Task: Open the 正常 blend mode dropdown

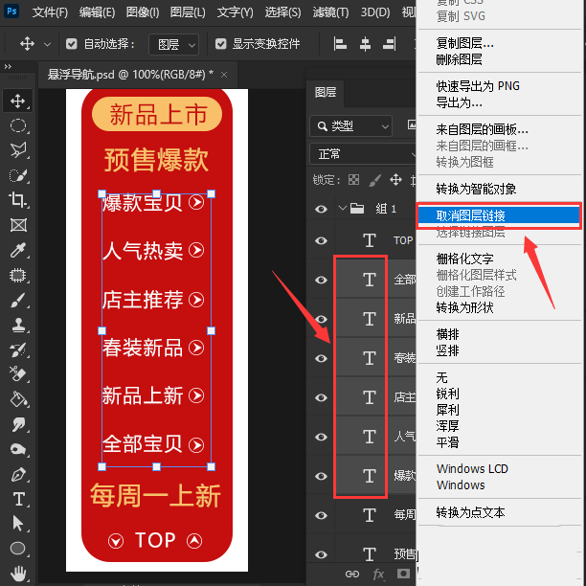Action: point(363,154)
